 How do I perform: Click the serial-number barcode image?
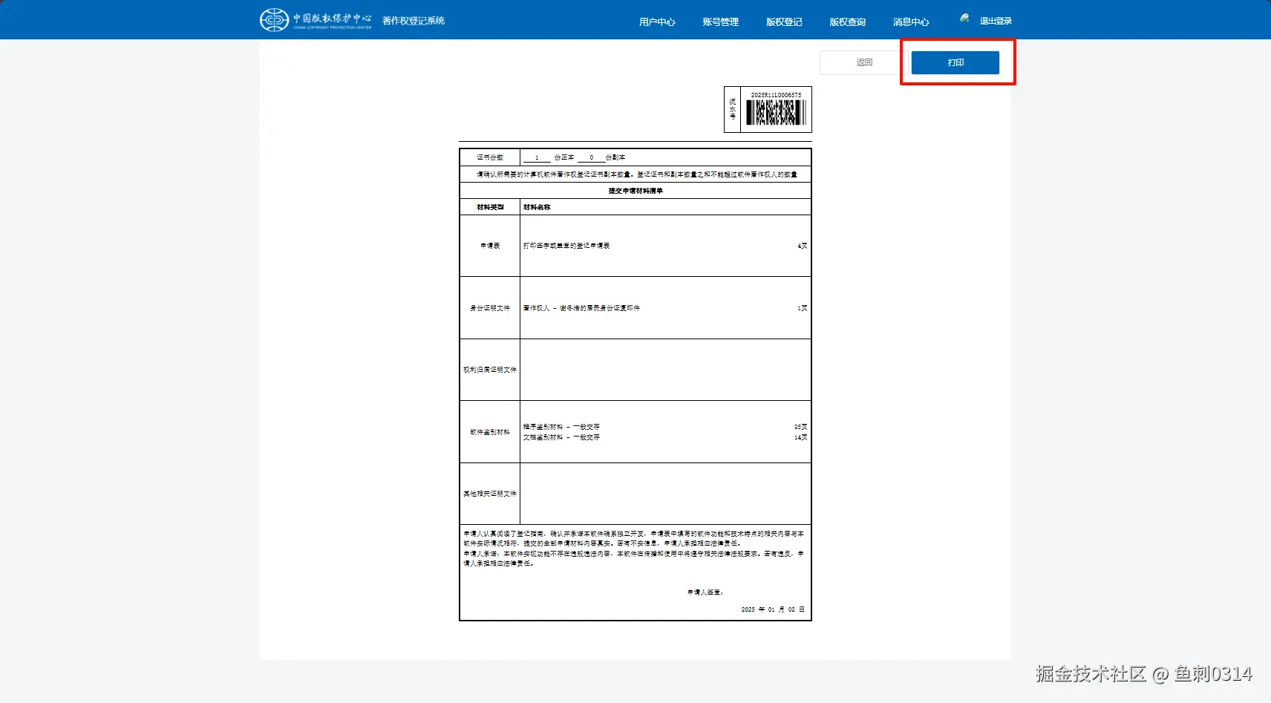click(776, 113)
